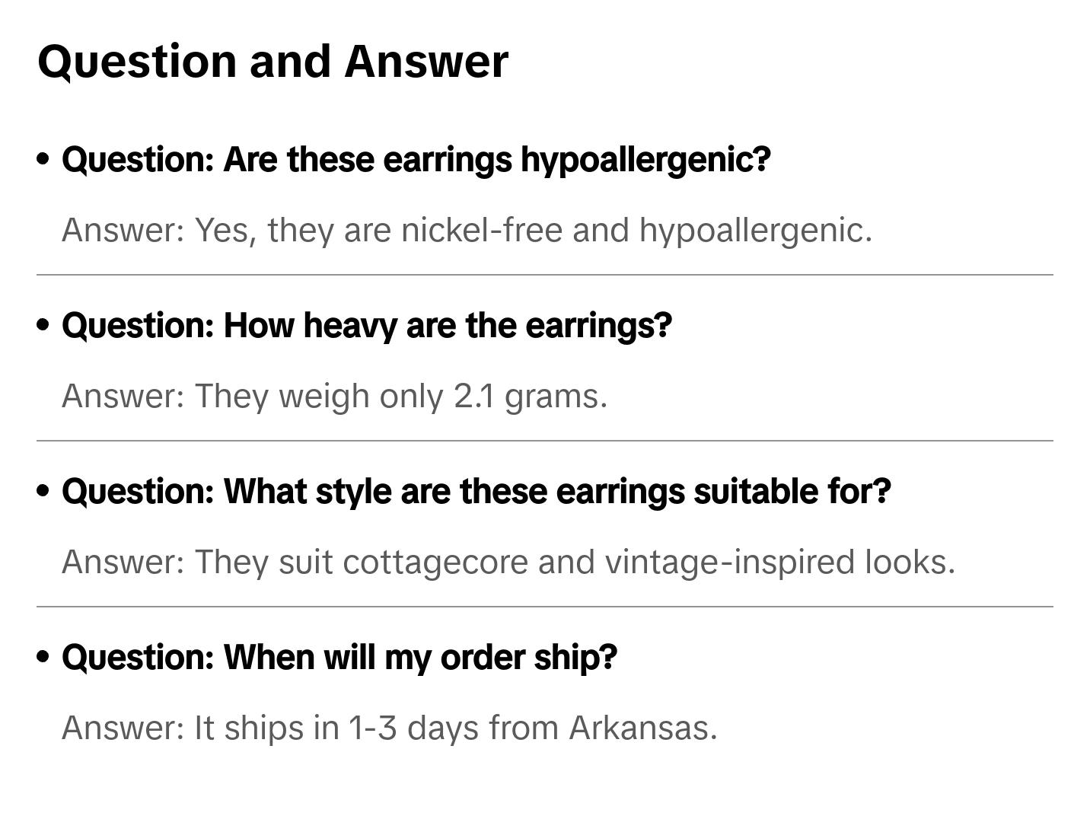This screenshot has width=1090, height=816.
Task: Click the answer line starting 'Yes, they are'
Action: tap(467, 230)
